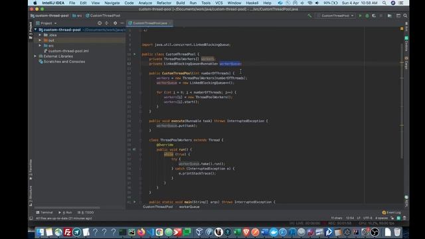Expand the src folder
425x239 pixels.
tap(40, 46)
